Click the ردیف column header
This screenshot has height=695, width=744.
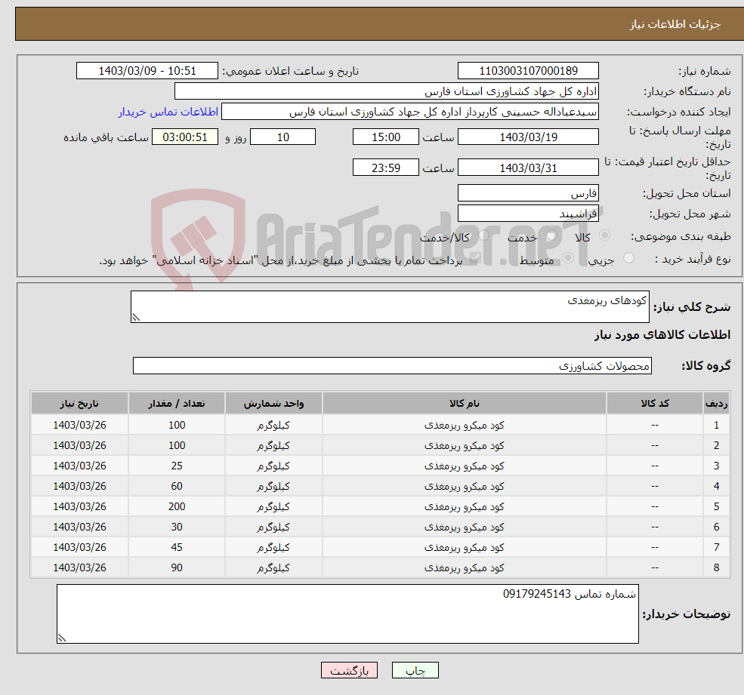point(716,404)
